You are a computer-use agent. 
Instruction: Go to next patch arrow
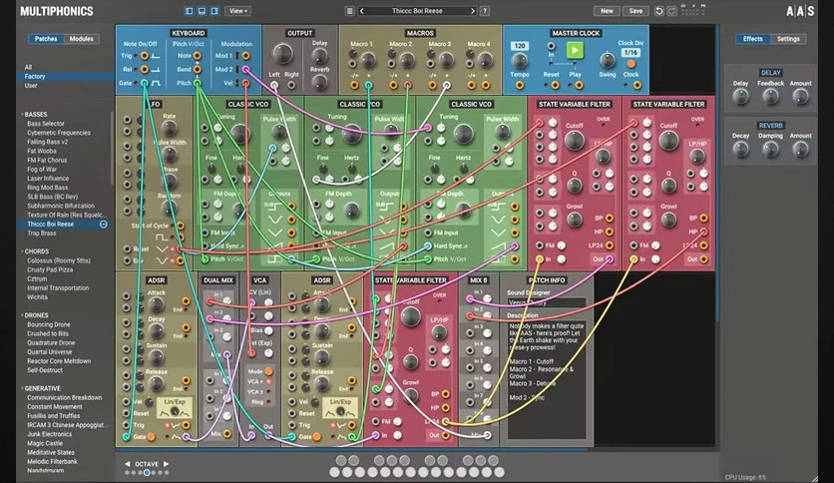(472, 11)
